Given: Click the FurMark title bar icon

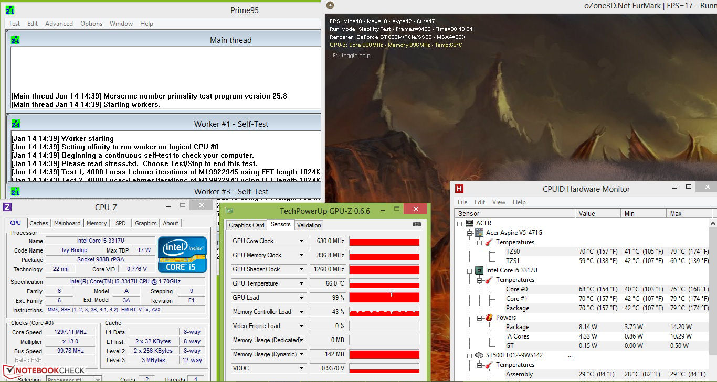Looking at the screenshot, I should click(x=330, y=5).
